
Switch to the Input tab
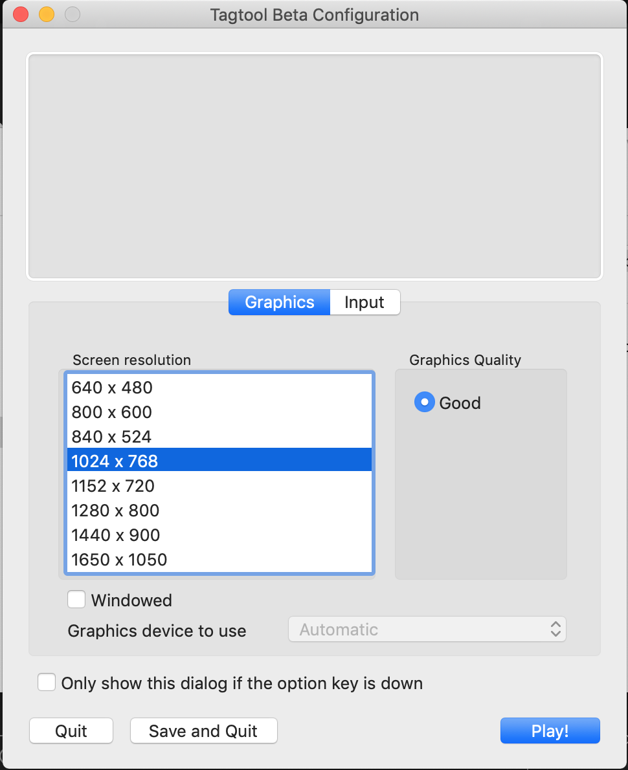click(364, 302)
